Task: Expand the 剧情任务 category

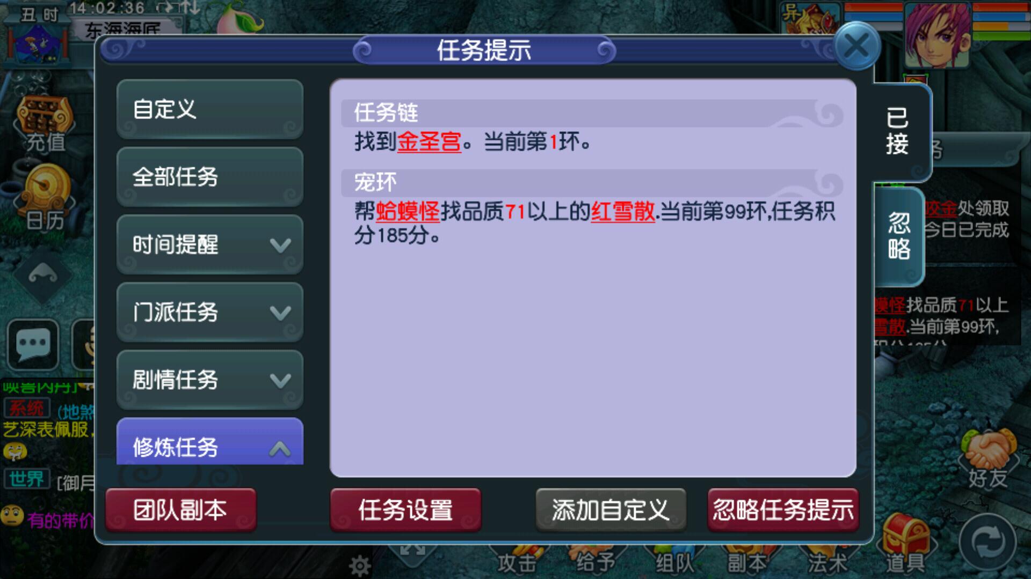Action: (210, 380)
